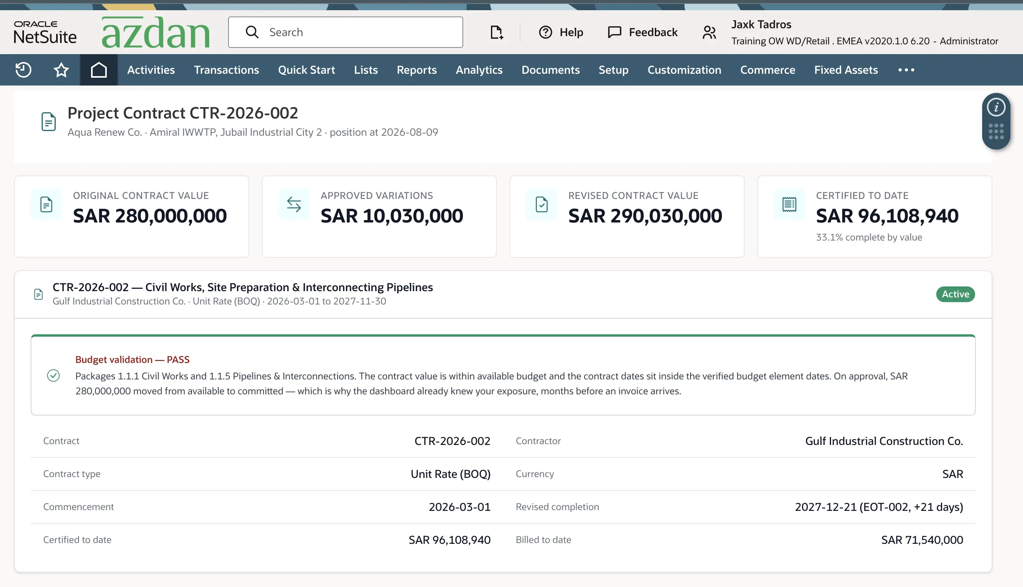Click the Feedback speech bubble icon
Viewport: 1023px width, 587px height.
point(614,32)
